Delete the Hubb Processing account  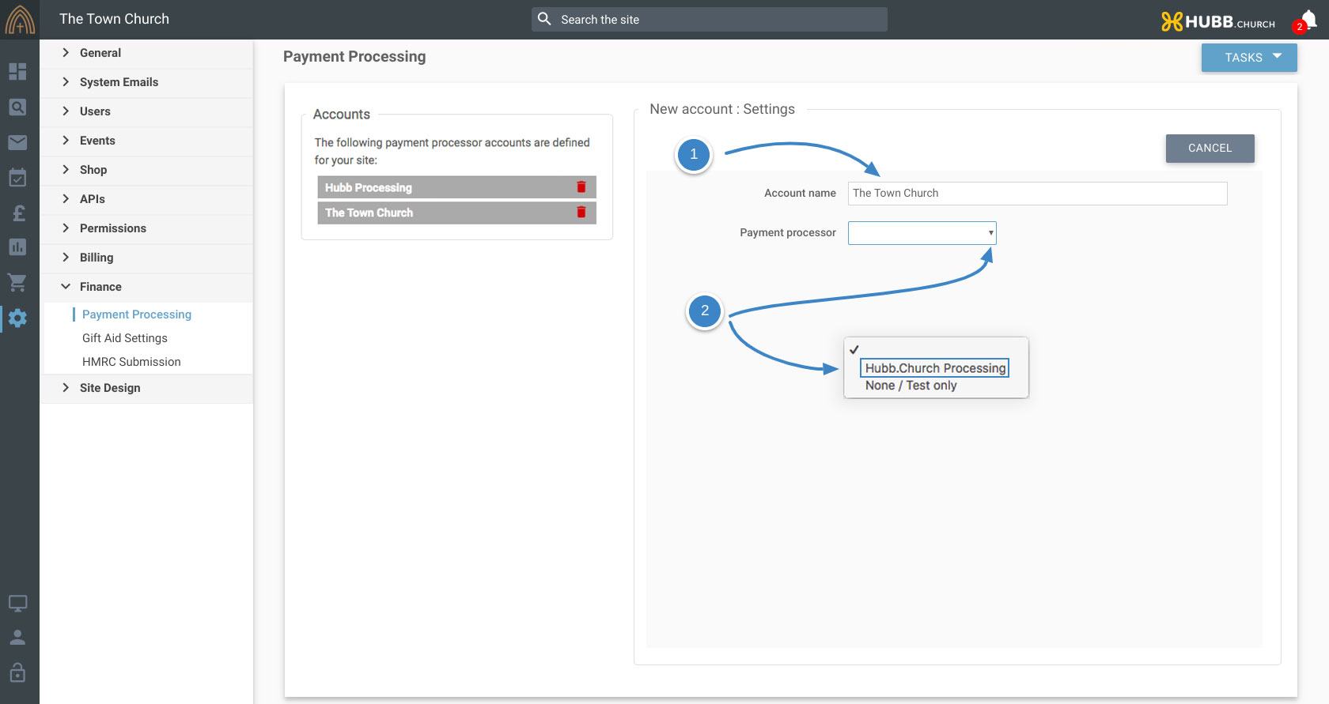pos(581,187)
